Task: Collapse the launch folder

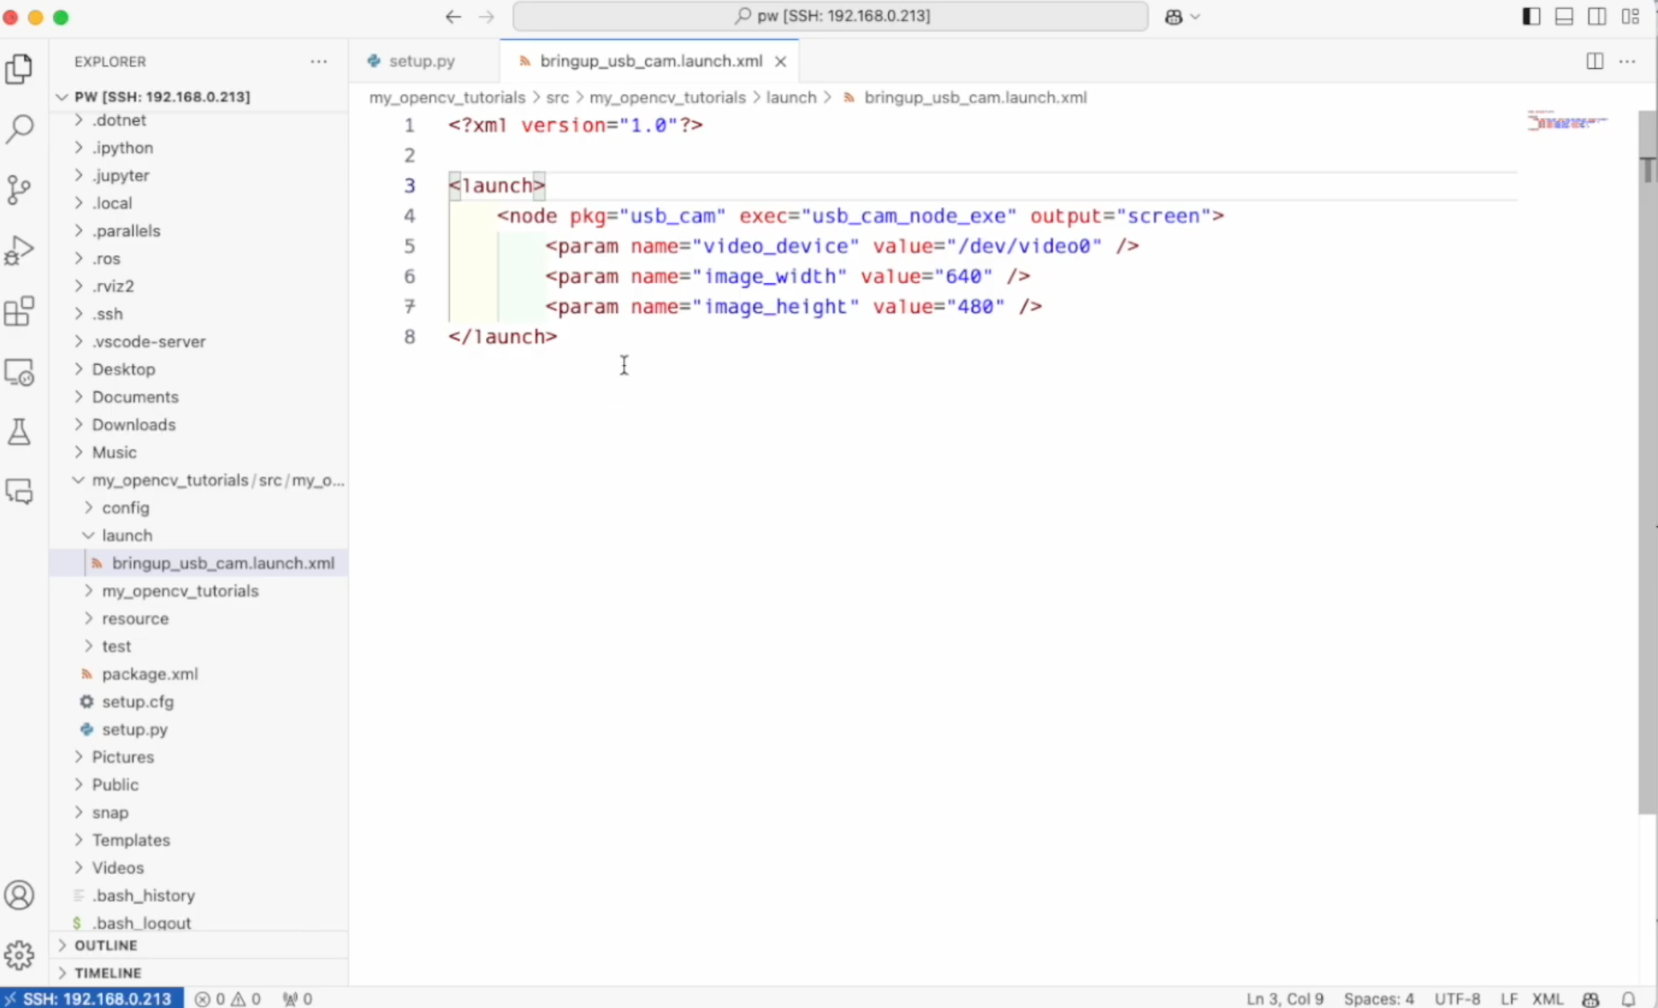Action: point(126,535)
